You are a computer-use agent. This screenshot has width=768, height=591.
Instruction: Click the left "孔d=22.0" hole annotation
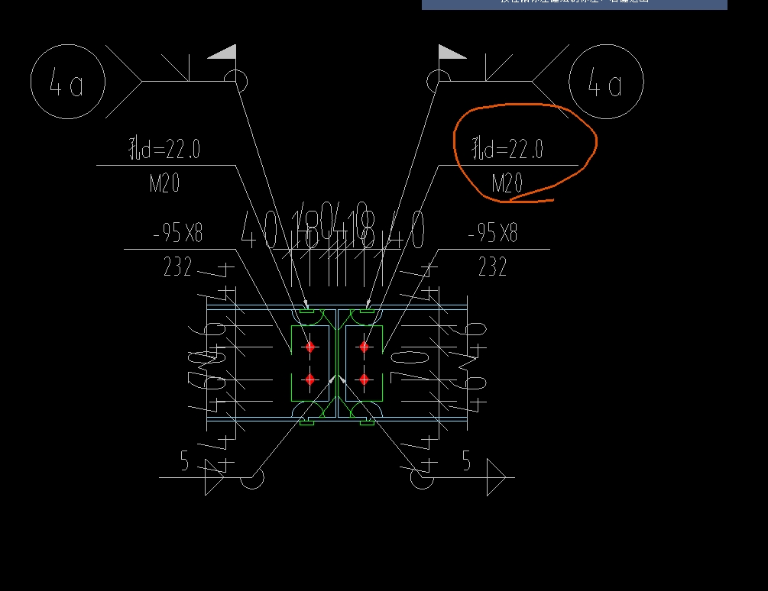(164, 148)
